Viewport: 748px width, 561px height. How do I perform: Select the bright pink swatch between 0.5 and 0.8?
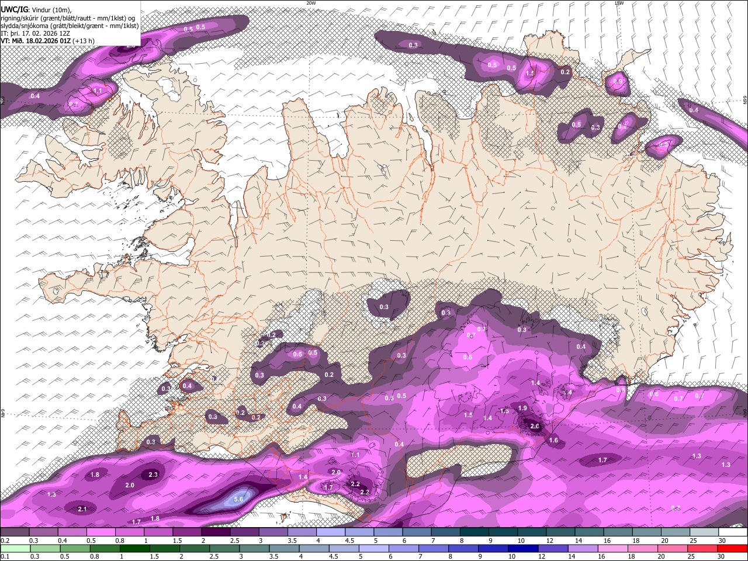(101, 532)
